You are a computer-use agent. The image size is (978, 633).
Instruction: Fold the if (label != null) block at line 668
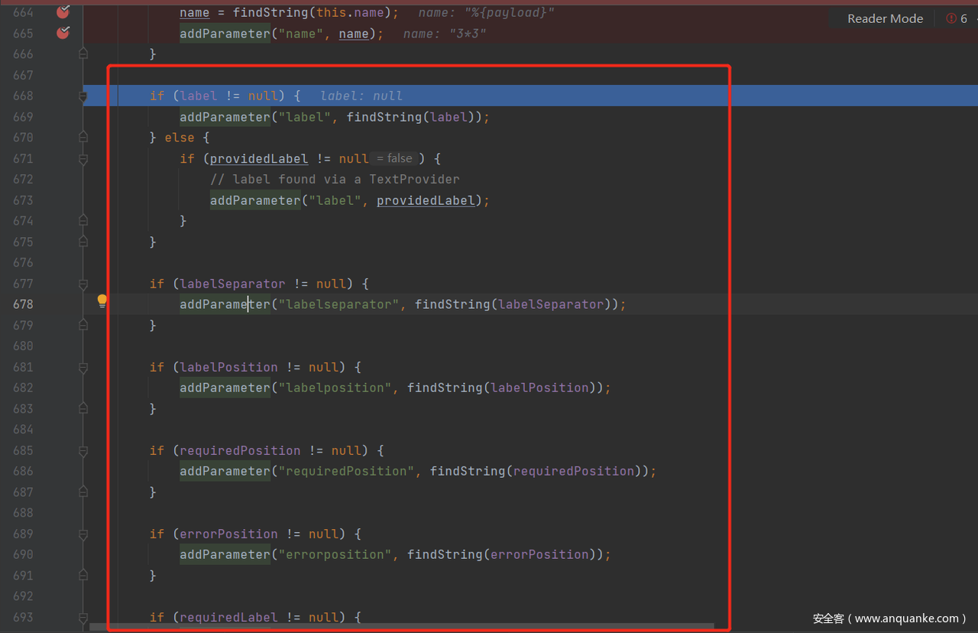pyautogui.click(x=83, y=96)
